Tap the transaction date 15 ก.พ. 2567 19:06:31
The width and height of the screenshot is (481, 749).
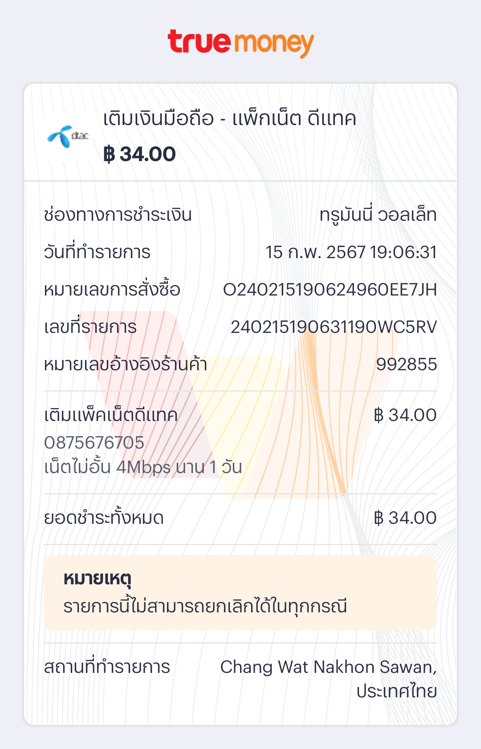pos(351,252)
